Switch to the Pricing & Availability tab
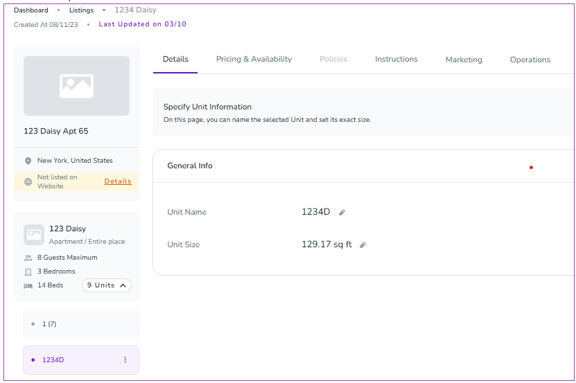The height and width of the screenshot is (383, 576). tap(254, 60)
